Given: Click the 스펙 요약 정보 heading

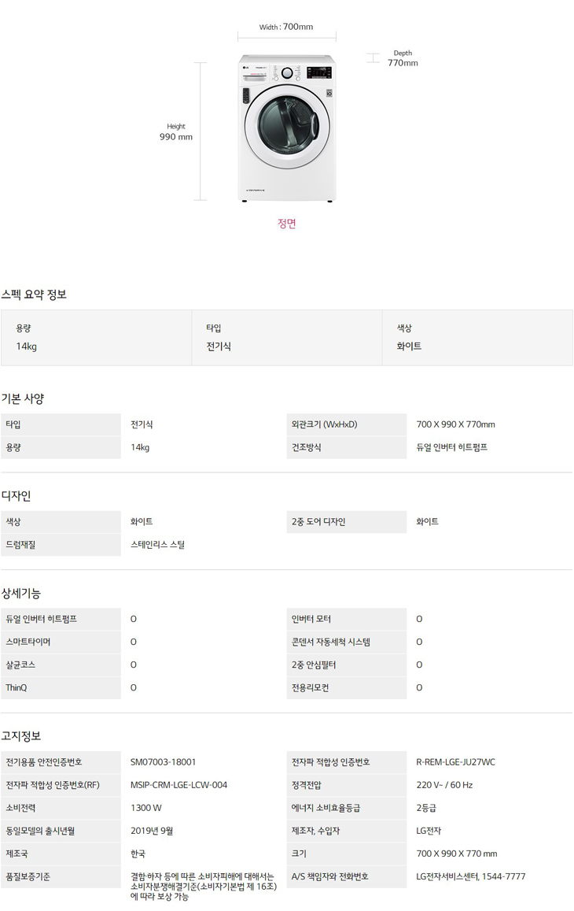Looking at the screenshot, I should pyautogui.click(x=34, y=294).
